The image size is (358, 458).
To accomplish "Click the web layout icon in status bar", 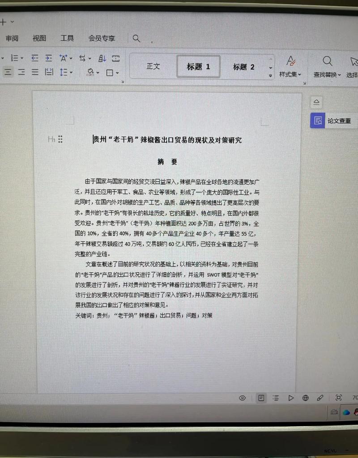I will (306, 398).
